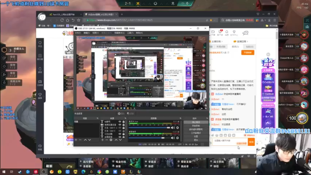Click 工作室模式 button in OBS controls
This screenshot has height=175, width=311.
click(196, 133)
